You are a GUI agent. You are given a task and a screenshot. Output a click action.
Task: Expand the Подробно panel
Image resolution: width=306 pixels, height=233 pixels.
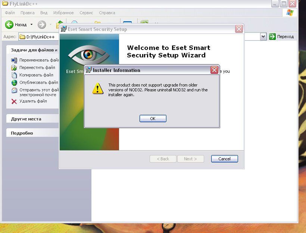22,133
